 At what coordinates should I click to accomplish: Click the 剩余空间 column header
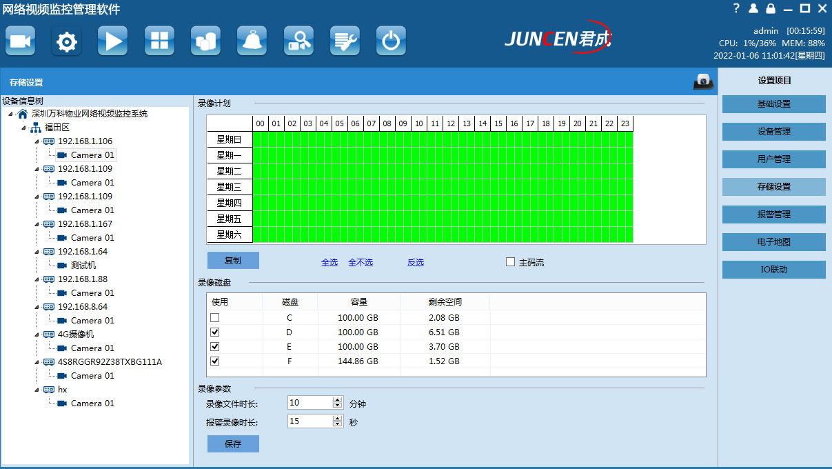(445, 302)
